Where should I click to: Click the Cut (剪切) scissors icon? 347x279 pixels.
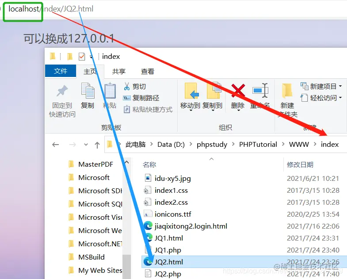click(x=127, y=86)
